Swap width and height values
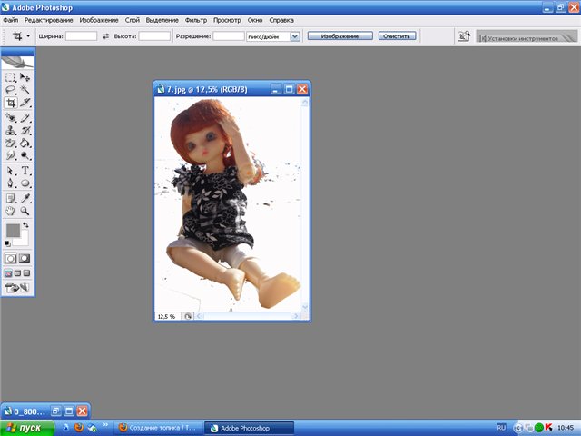Viewport: 581px width, 436px height. [105, 36]
